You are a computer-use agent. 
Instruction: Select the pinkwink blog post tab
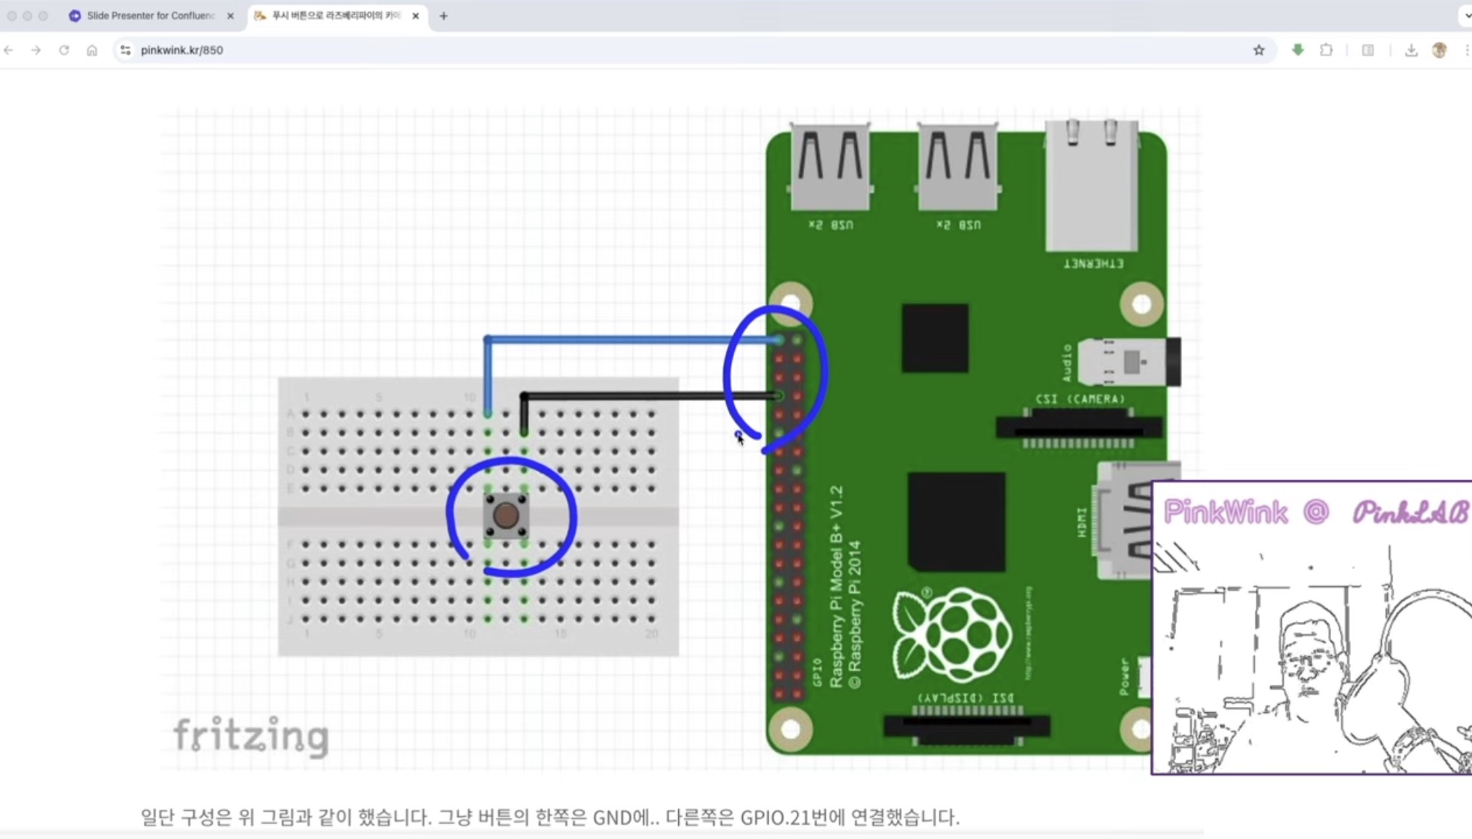coord(334,16)
